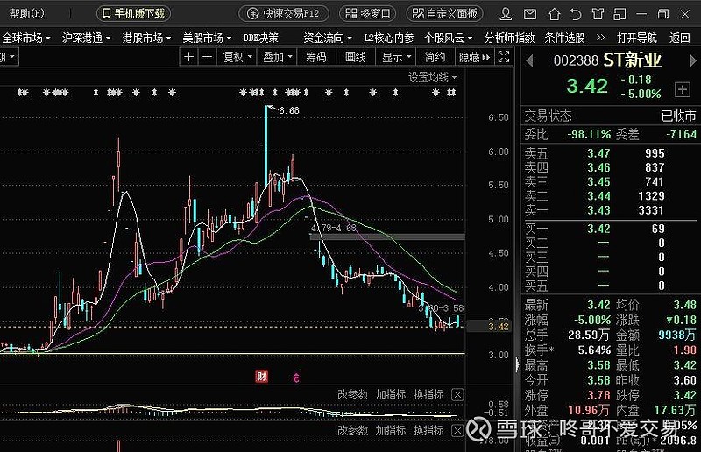Expand 复权 dropdown in chart toolbar
This screenshot has width=701, height=452.
click(237, 57)
